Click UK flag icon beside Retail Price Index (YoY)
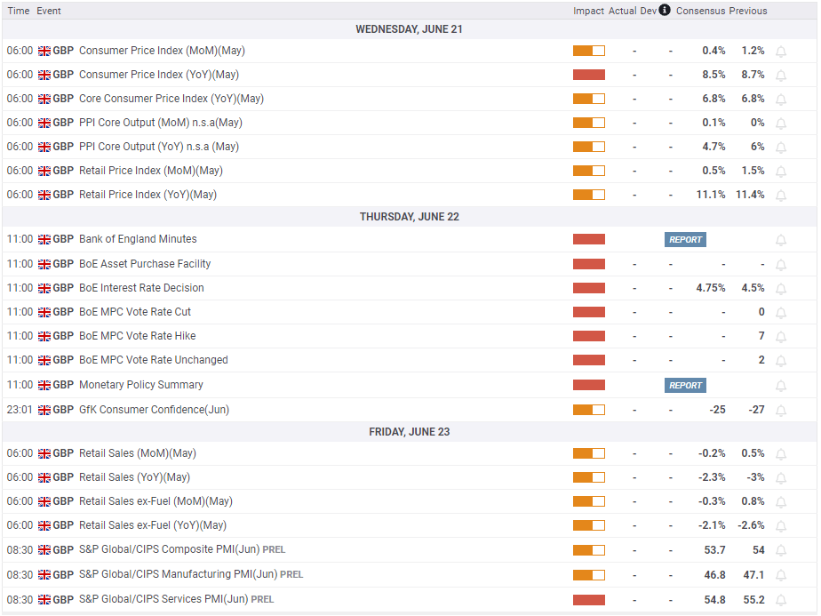 coord(44,195)
